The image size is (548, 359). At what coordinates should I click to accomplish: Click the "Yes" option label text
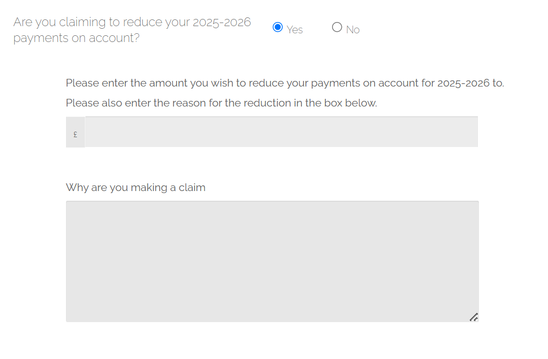(x=295, y=30)
